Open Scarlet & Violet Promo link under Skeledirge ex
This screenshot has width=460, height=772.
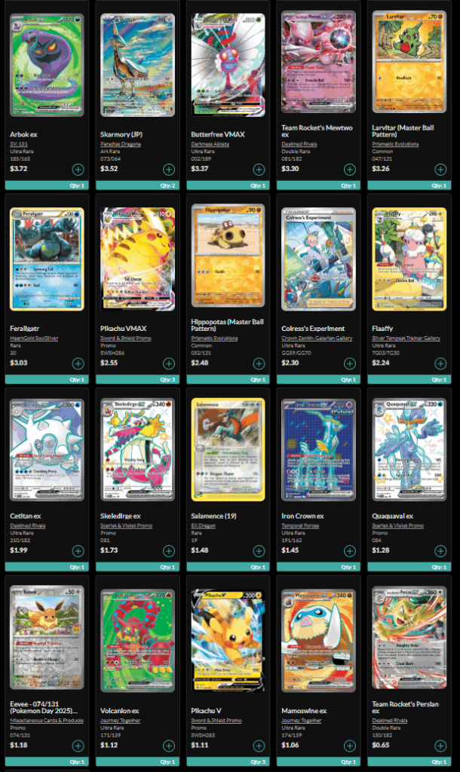coord(127,525)
